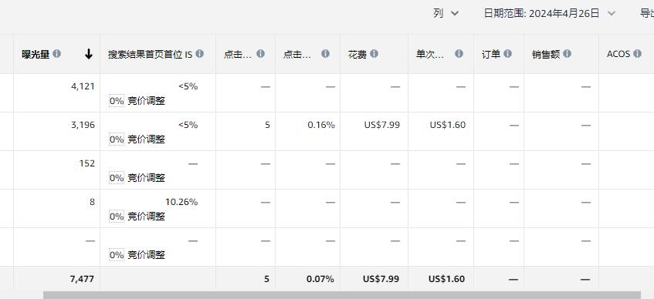Click 0% bid adjustment in the 10.26% row
Screen dimensions: 654x299
[x=117, y=217]
